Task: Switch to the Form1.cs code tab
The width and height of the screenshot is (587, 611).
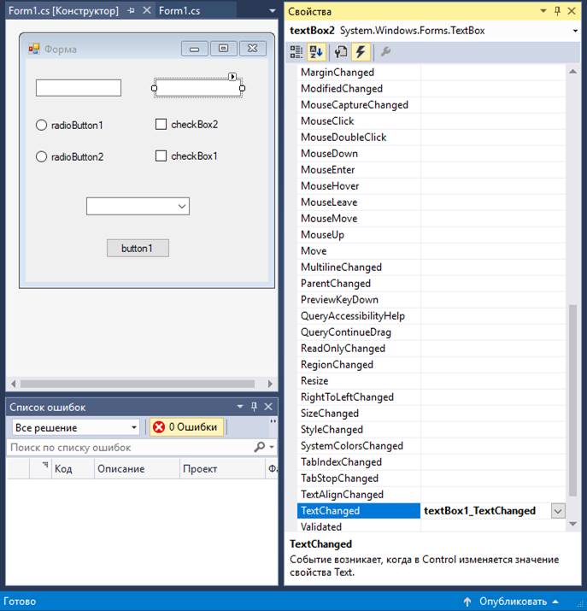Action: point(179,11)
